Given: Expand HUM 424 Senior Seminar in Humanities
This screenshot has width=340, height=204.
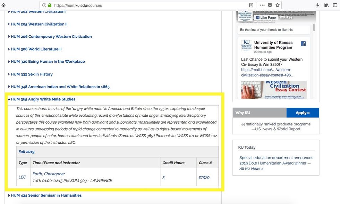Looking at the screenshot, I should [x=46, y=195].
